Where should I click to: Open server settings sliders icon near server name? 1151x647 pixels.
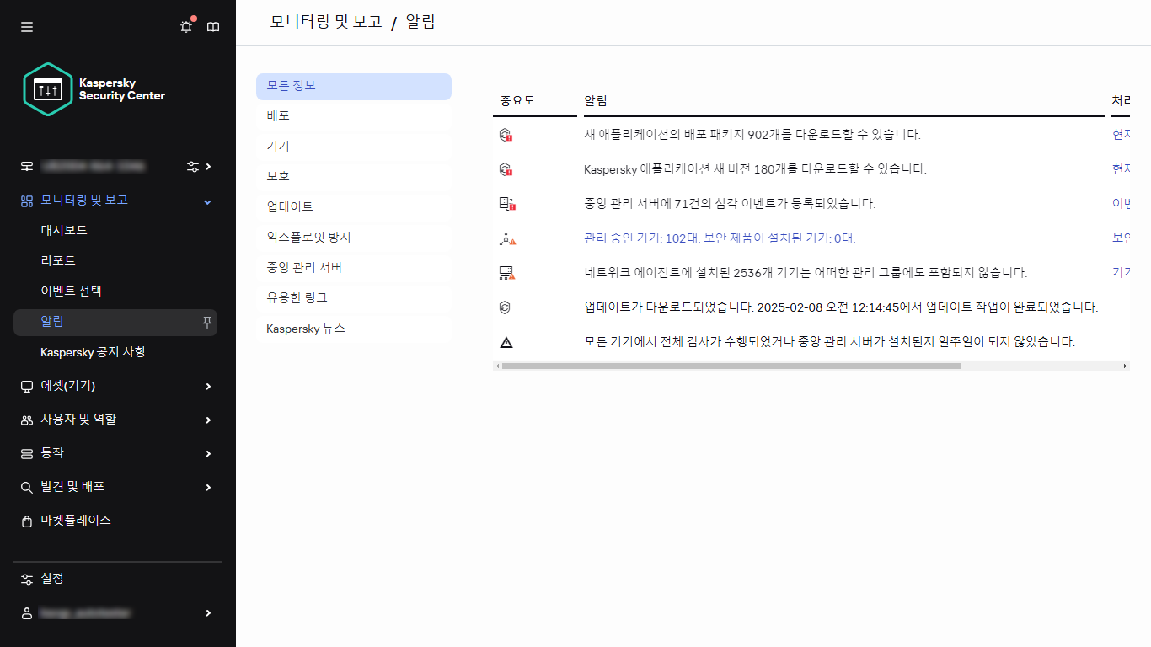(x=192, y=166)
